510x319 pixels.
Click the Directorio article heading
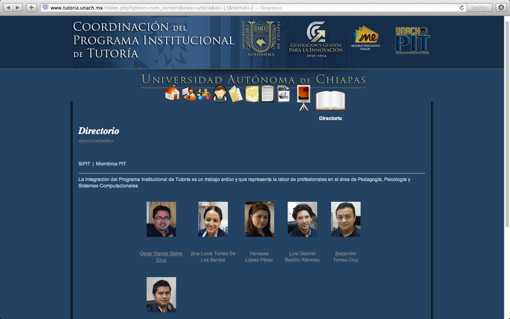pyautogui.click(x=99, y=131)
